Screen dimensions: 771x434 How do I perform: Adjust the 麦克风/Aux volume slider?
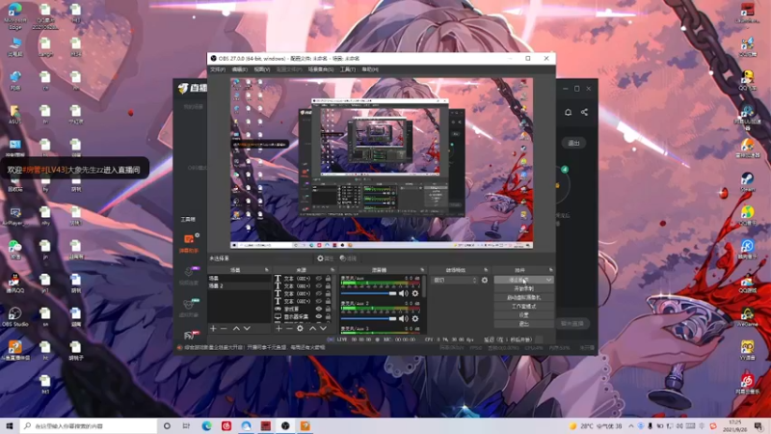pyautogui.click(x=368, y=294)
